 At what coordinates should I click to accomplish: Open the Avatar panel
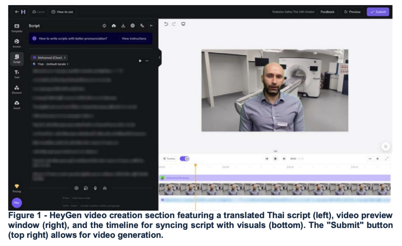[x=16, y=43]
